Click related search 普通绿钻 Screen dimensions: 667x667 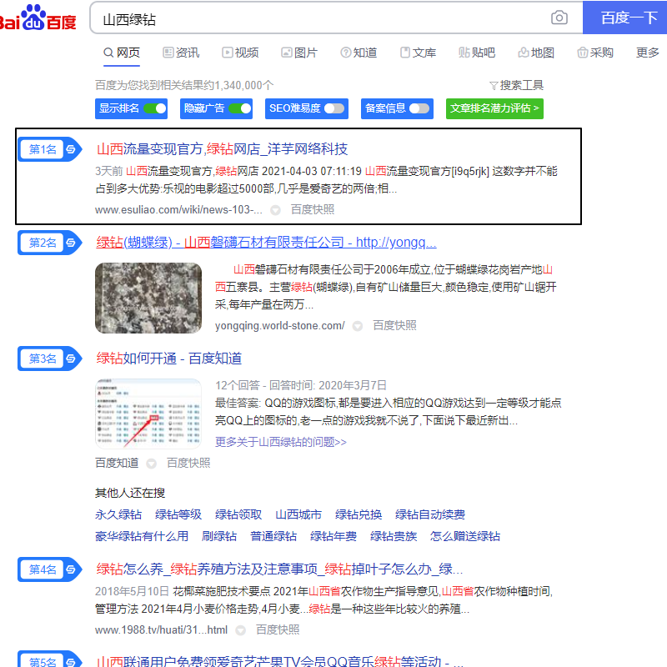point(273,536)
